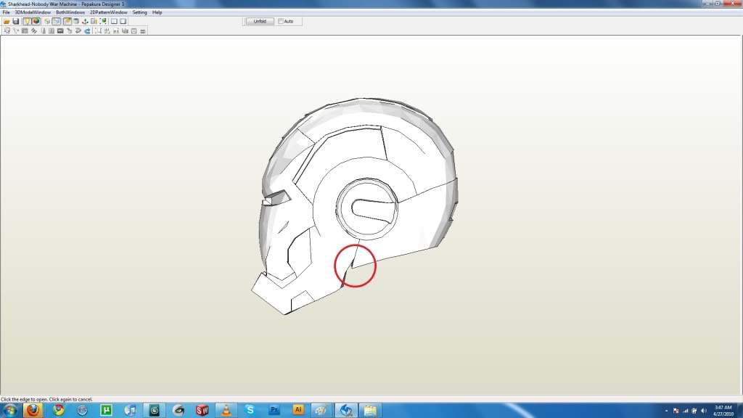Open the Setting menu
The width and height of the screenshot is (743, 418).
(139, 12)
